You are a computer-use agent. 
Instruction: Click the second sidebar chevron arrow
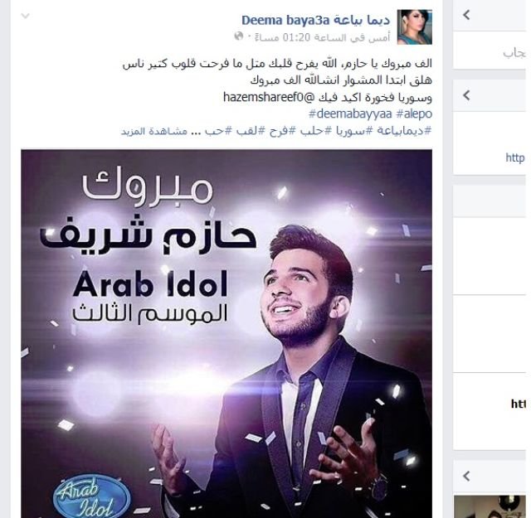point(466,95)
